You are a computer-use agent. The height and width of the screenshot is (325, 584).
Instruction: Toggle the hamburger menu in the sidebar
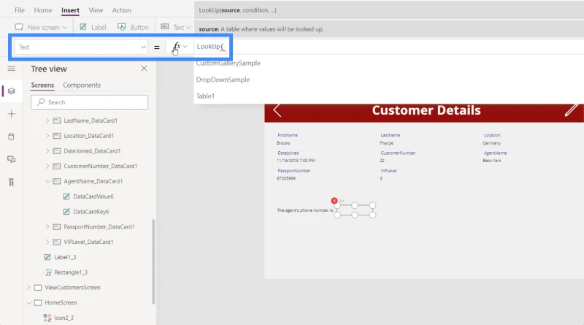pyautogui.click(x=12, y=69)
